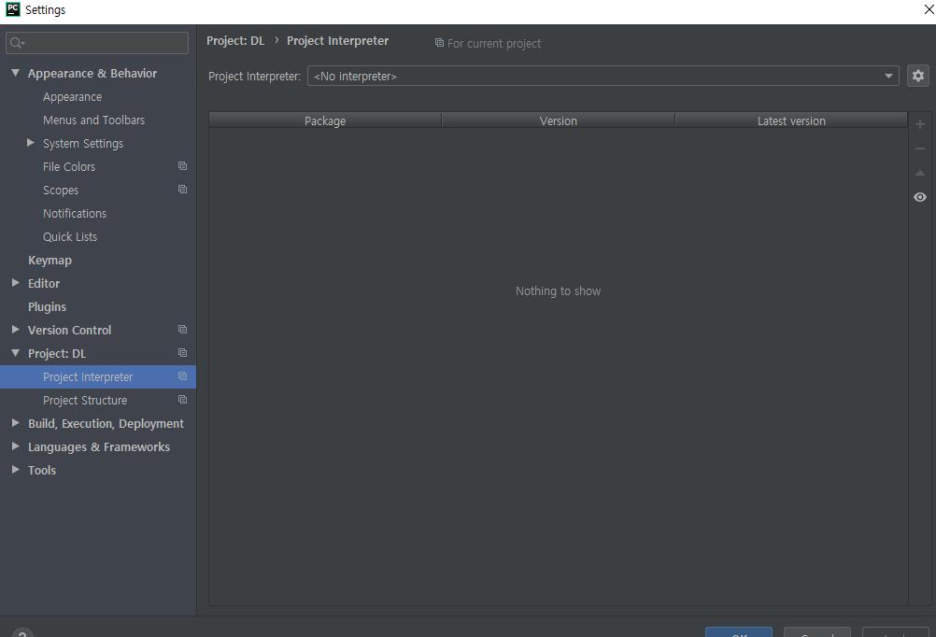Collapse the Project: DL section

(16, 353)
